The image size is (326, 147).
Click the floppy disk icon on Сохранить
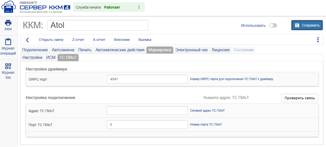pos(297,25)
